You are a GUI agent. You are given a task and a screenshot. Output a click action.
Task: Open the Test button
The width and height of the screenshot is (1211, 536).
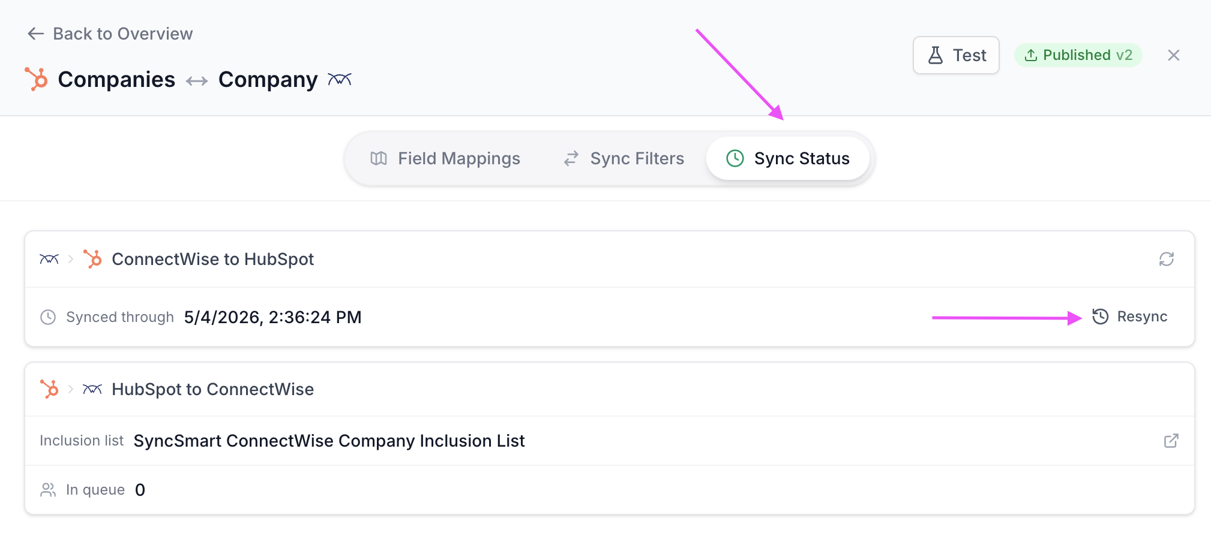click(956, 55)
